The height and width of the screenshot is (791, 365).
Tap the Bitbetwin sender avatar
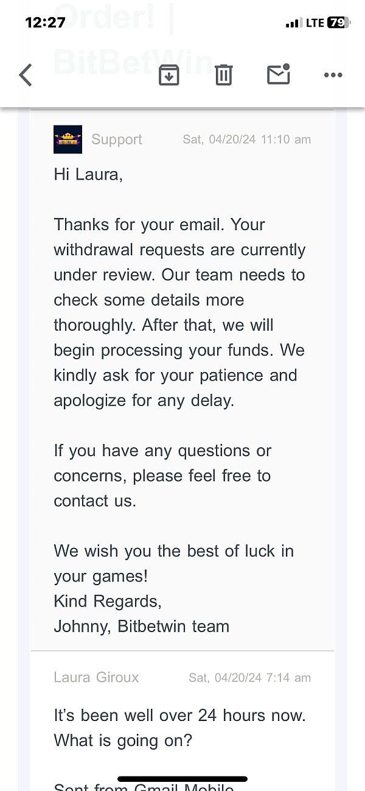click(x=68, y=139)
